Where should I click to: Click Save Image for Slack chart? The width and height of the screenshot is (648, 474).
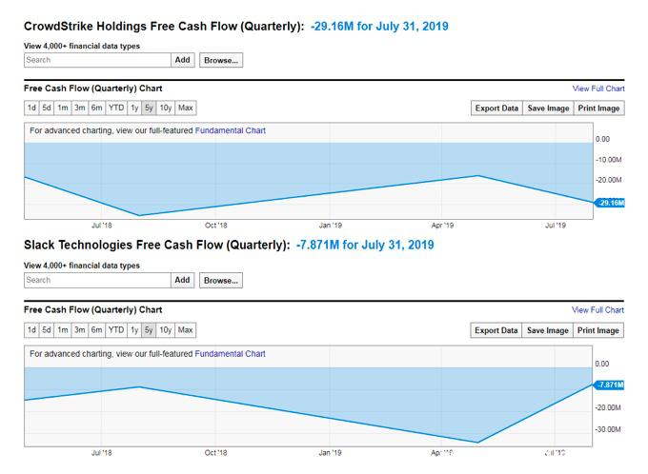click(548, 330)
